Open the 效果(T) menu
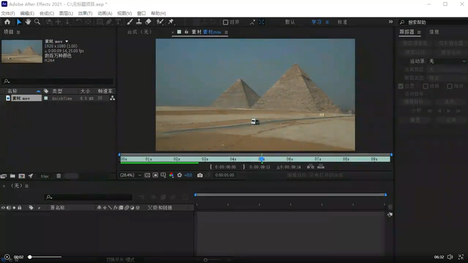This screenshot has height=263, width=468. [x=85, y=14]
